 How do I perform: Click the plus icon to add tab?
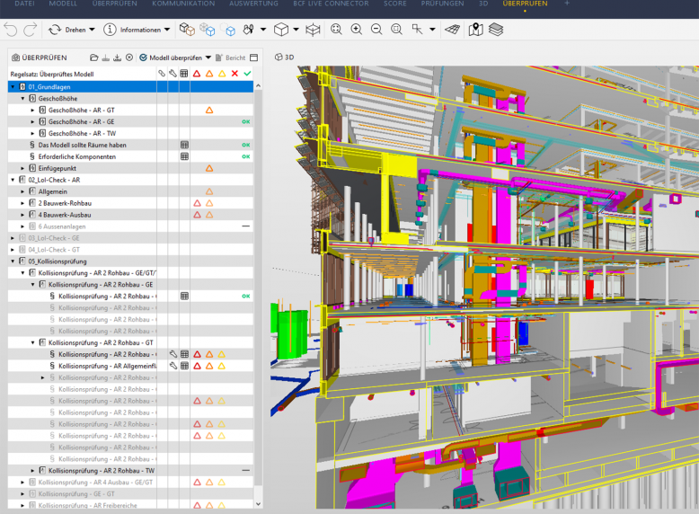pyautogui.click(x=567, y=3)
